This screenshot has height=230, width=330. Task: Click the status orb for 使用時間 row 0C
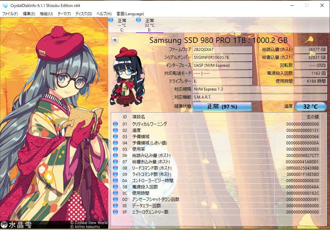click(115, 193)
